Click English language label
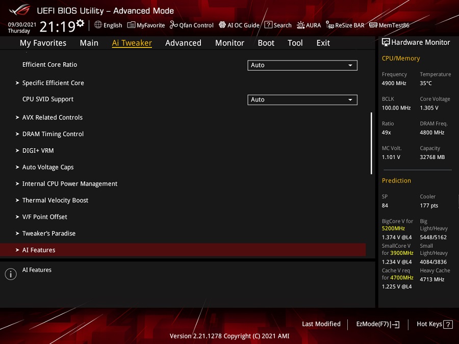This screenshot has width=459, height=344. pyautogui.click(x=113, y=25)
